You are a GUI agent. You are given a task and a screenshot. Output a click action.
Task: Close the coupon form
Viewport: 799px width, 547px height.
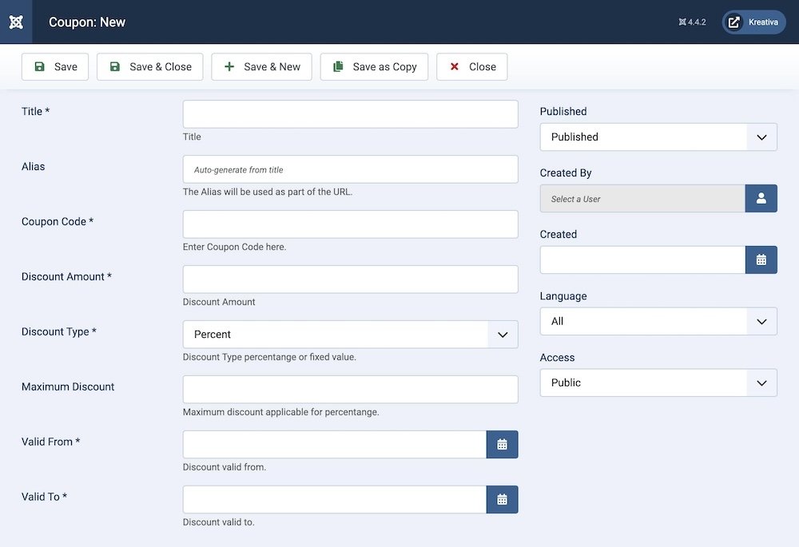tap(471, 67)
